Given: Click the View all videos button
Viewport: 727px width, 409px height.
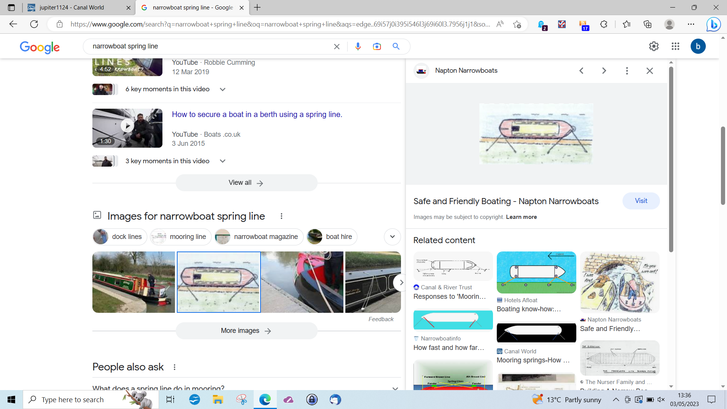Looking at the screenshot, I should pyautogui.click(x=246, y=183).
